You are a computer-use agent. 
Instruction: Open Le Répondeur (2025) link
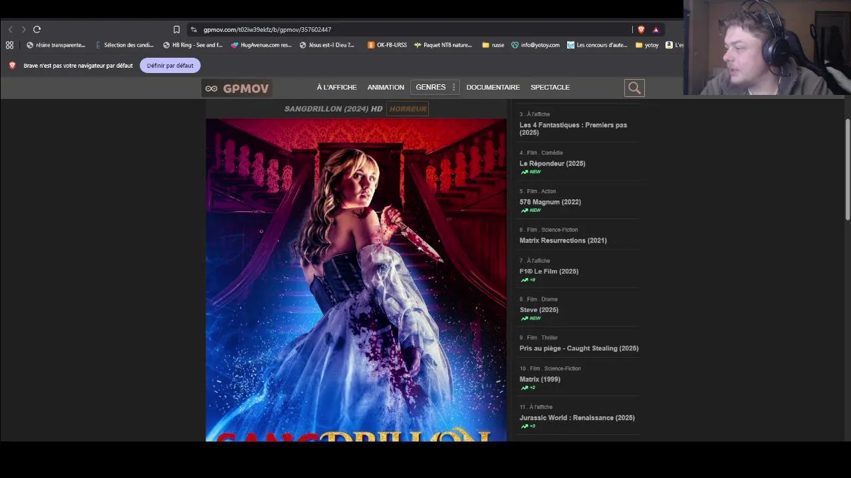click(x=552, y=163)
